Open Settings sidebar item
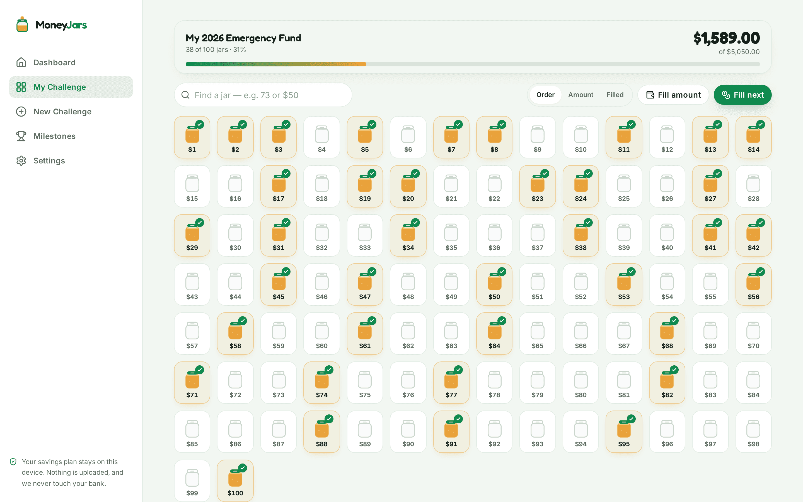 71,161
